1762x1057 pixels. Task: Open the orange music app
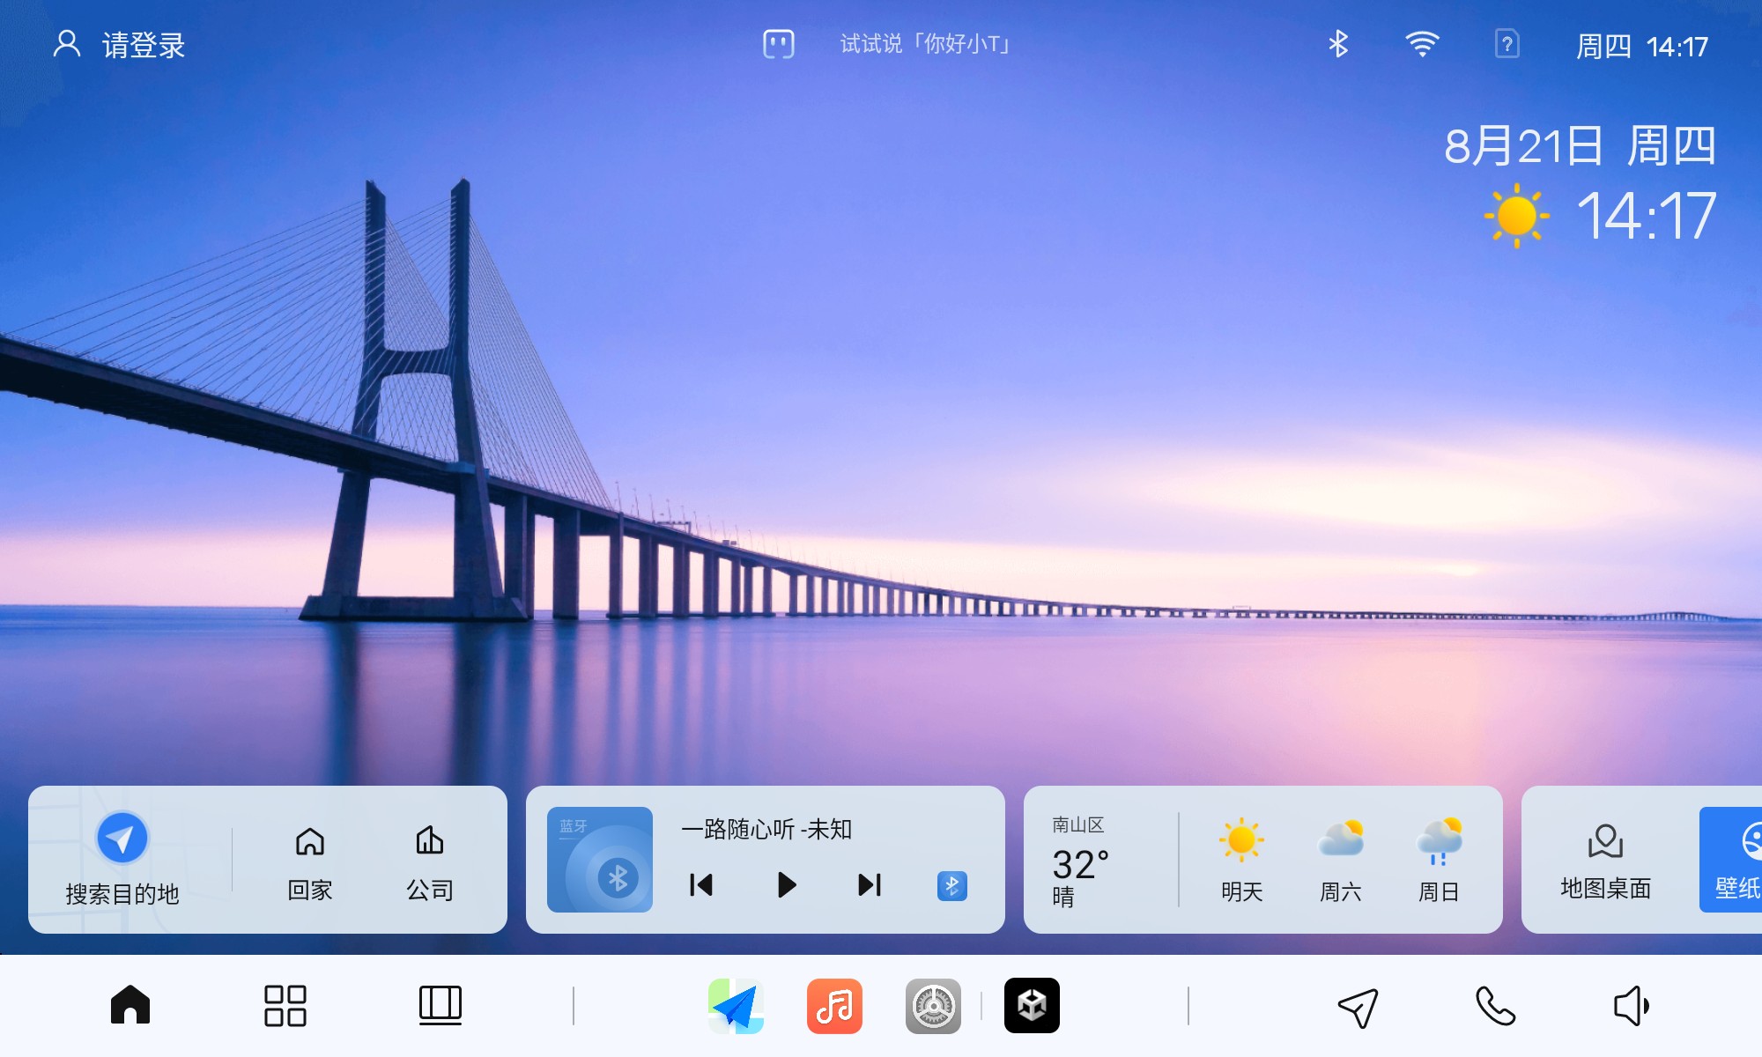click(834, 1006)
